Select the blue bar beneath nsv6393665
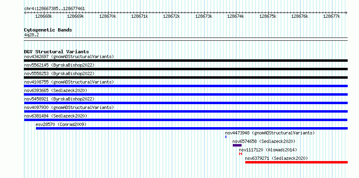Image resolution: width=359 pixels, height=178 pixels. pyautogui.click(x=186, y=94)
